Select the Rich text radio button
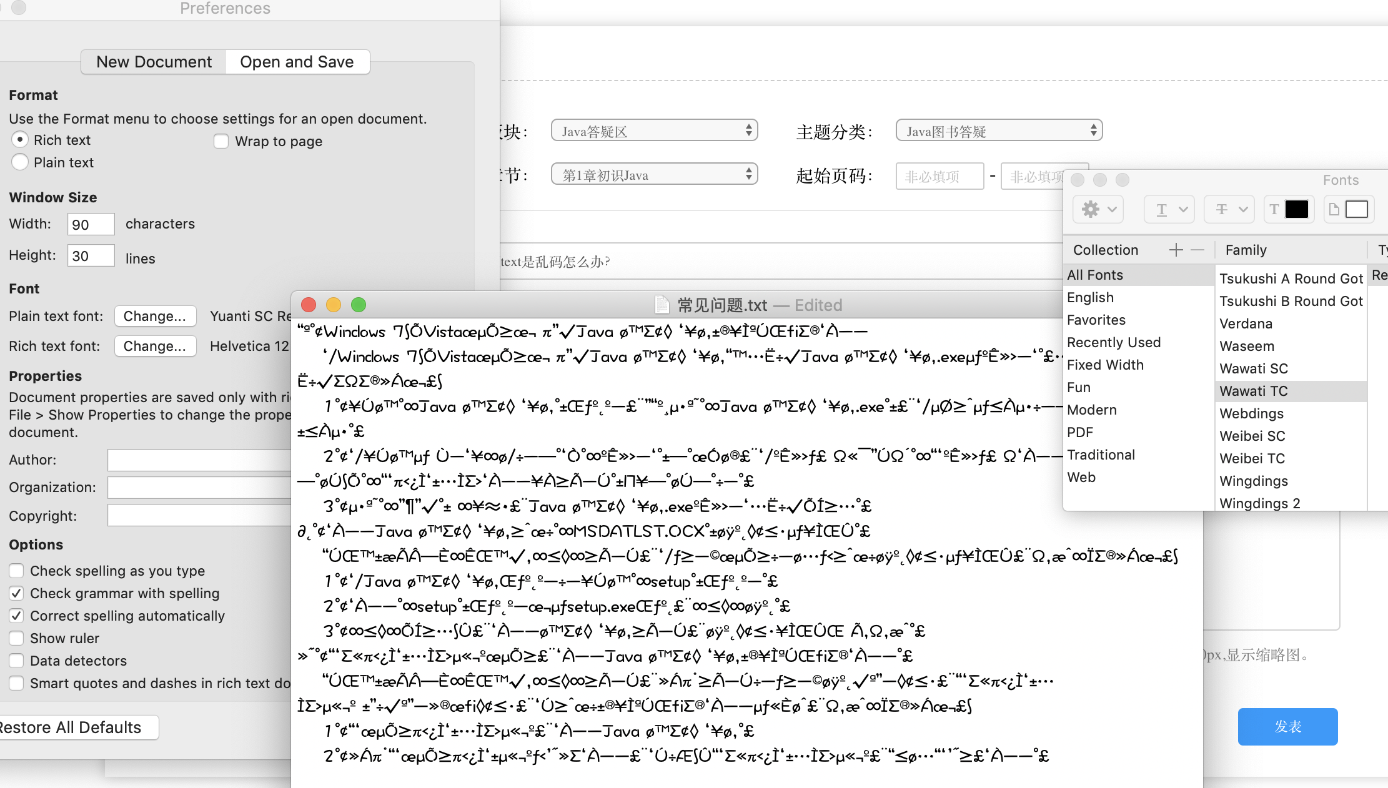This screenshot has width=1388, height=788. tap(20, 139)
